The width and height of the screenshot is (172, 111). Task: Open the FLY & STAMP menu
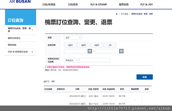(x=99, y=5)
